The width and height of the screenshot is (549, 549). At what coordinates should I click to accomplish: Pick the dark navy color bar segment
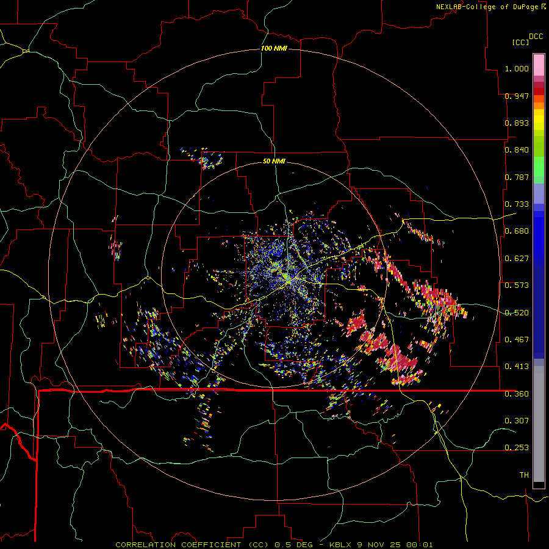coord(539,312)
